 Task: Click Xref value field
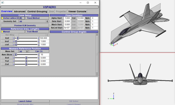44,58
